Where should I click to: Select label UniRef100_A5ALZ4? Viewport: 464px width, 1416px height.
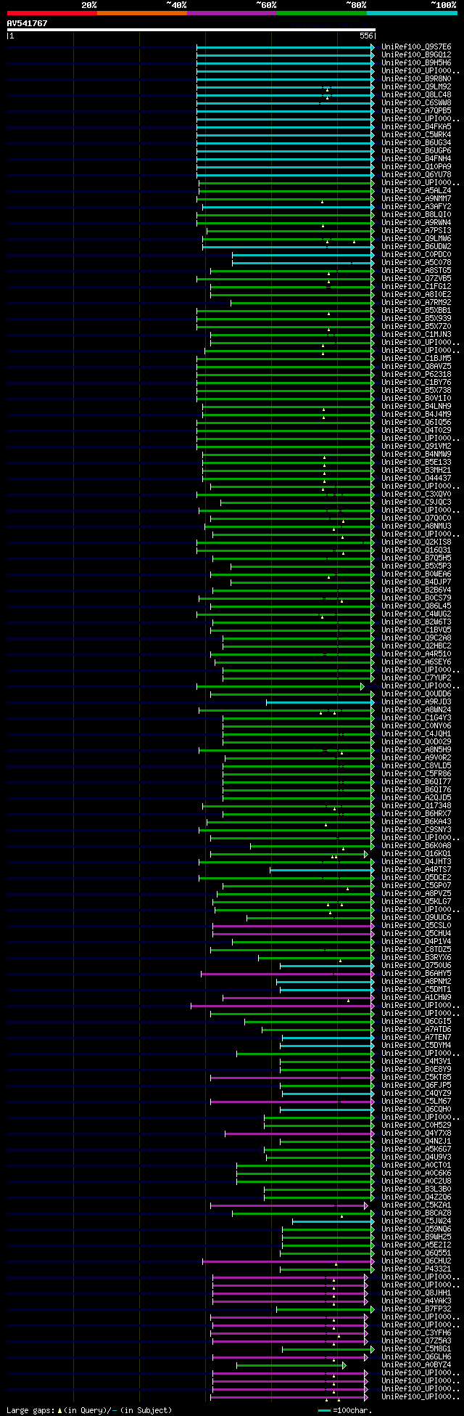(416, 190)
